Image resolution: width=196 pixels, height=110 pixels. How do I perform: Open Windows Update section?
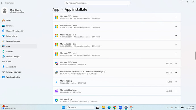(19, 77)
